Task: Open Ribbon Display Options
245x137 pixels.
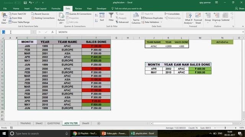Action: pyautogui.click(x=216, y=3)
